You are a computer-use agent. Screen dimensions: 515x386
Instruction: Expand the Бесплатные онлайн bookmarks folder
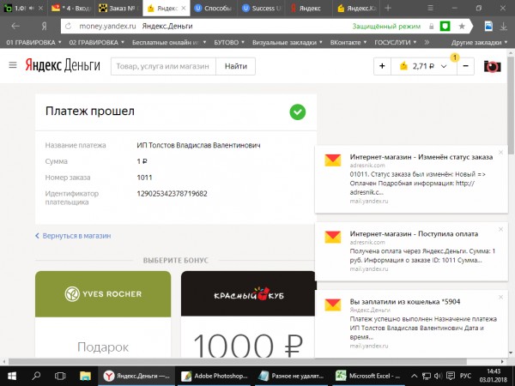(169, 42)
